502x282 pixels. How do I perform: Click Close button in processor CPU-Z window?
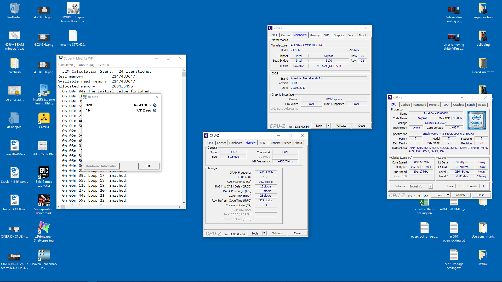[x=481, y=195]
